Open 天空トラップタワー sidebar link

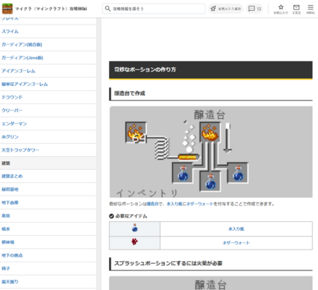(20, 150)
